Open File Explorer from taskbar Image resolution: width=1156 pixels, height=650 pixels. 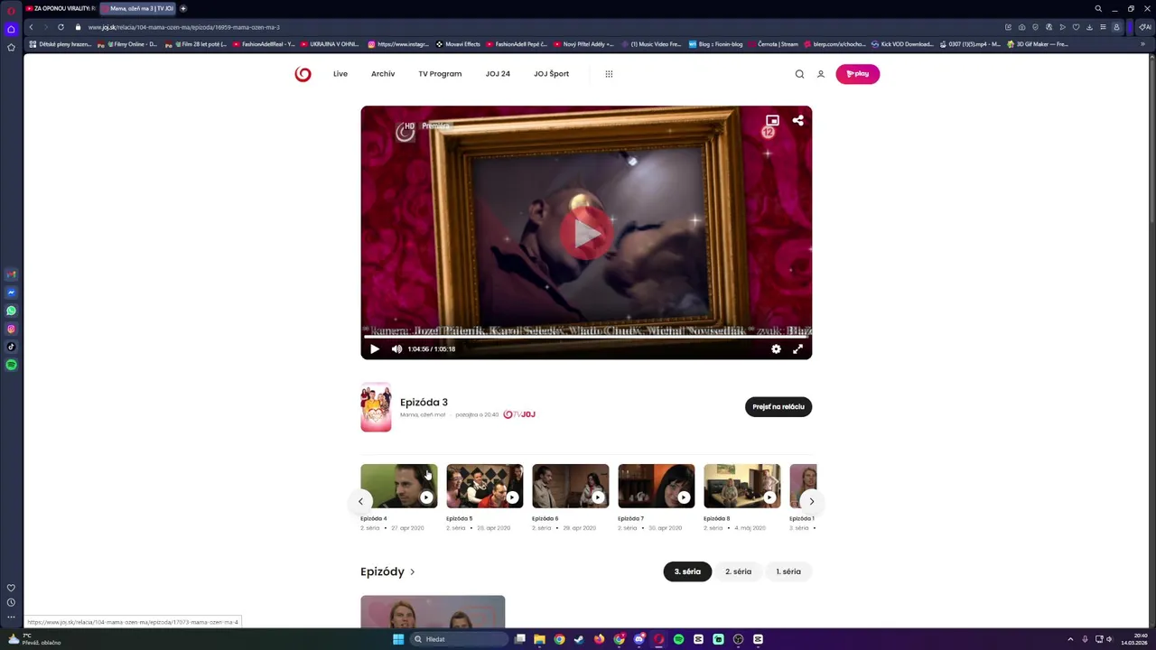pyautogui.click(x=539, y=639)
